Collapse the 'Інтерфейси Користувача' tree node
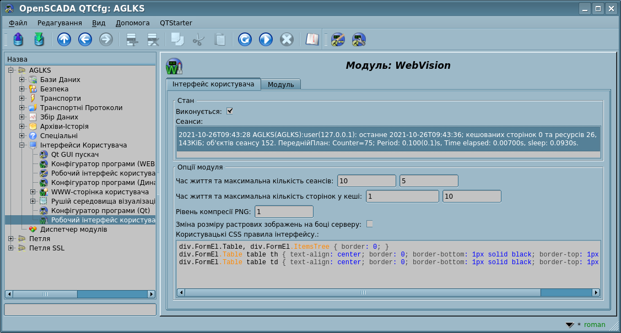621x333 pixels. click(22, 145)
